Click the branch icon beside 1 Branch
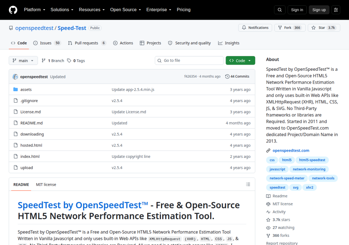 44,61
